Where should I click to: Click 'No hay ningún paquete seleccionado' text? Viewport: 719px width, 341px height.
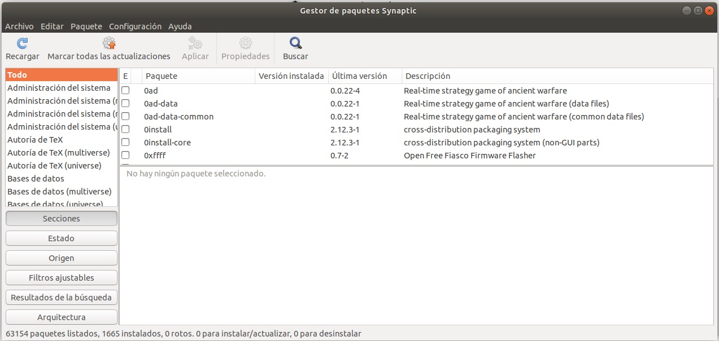coord(196,174)
